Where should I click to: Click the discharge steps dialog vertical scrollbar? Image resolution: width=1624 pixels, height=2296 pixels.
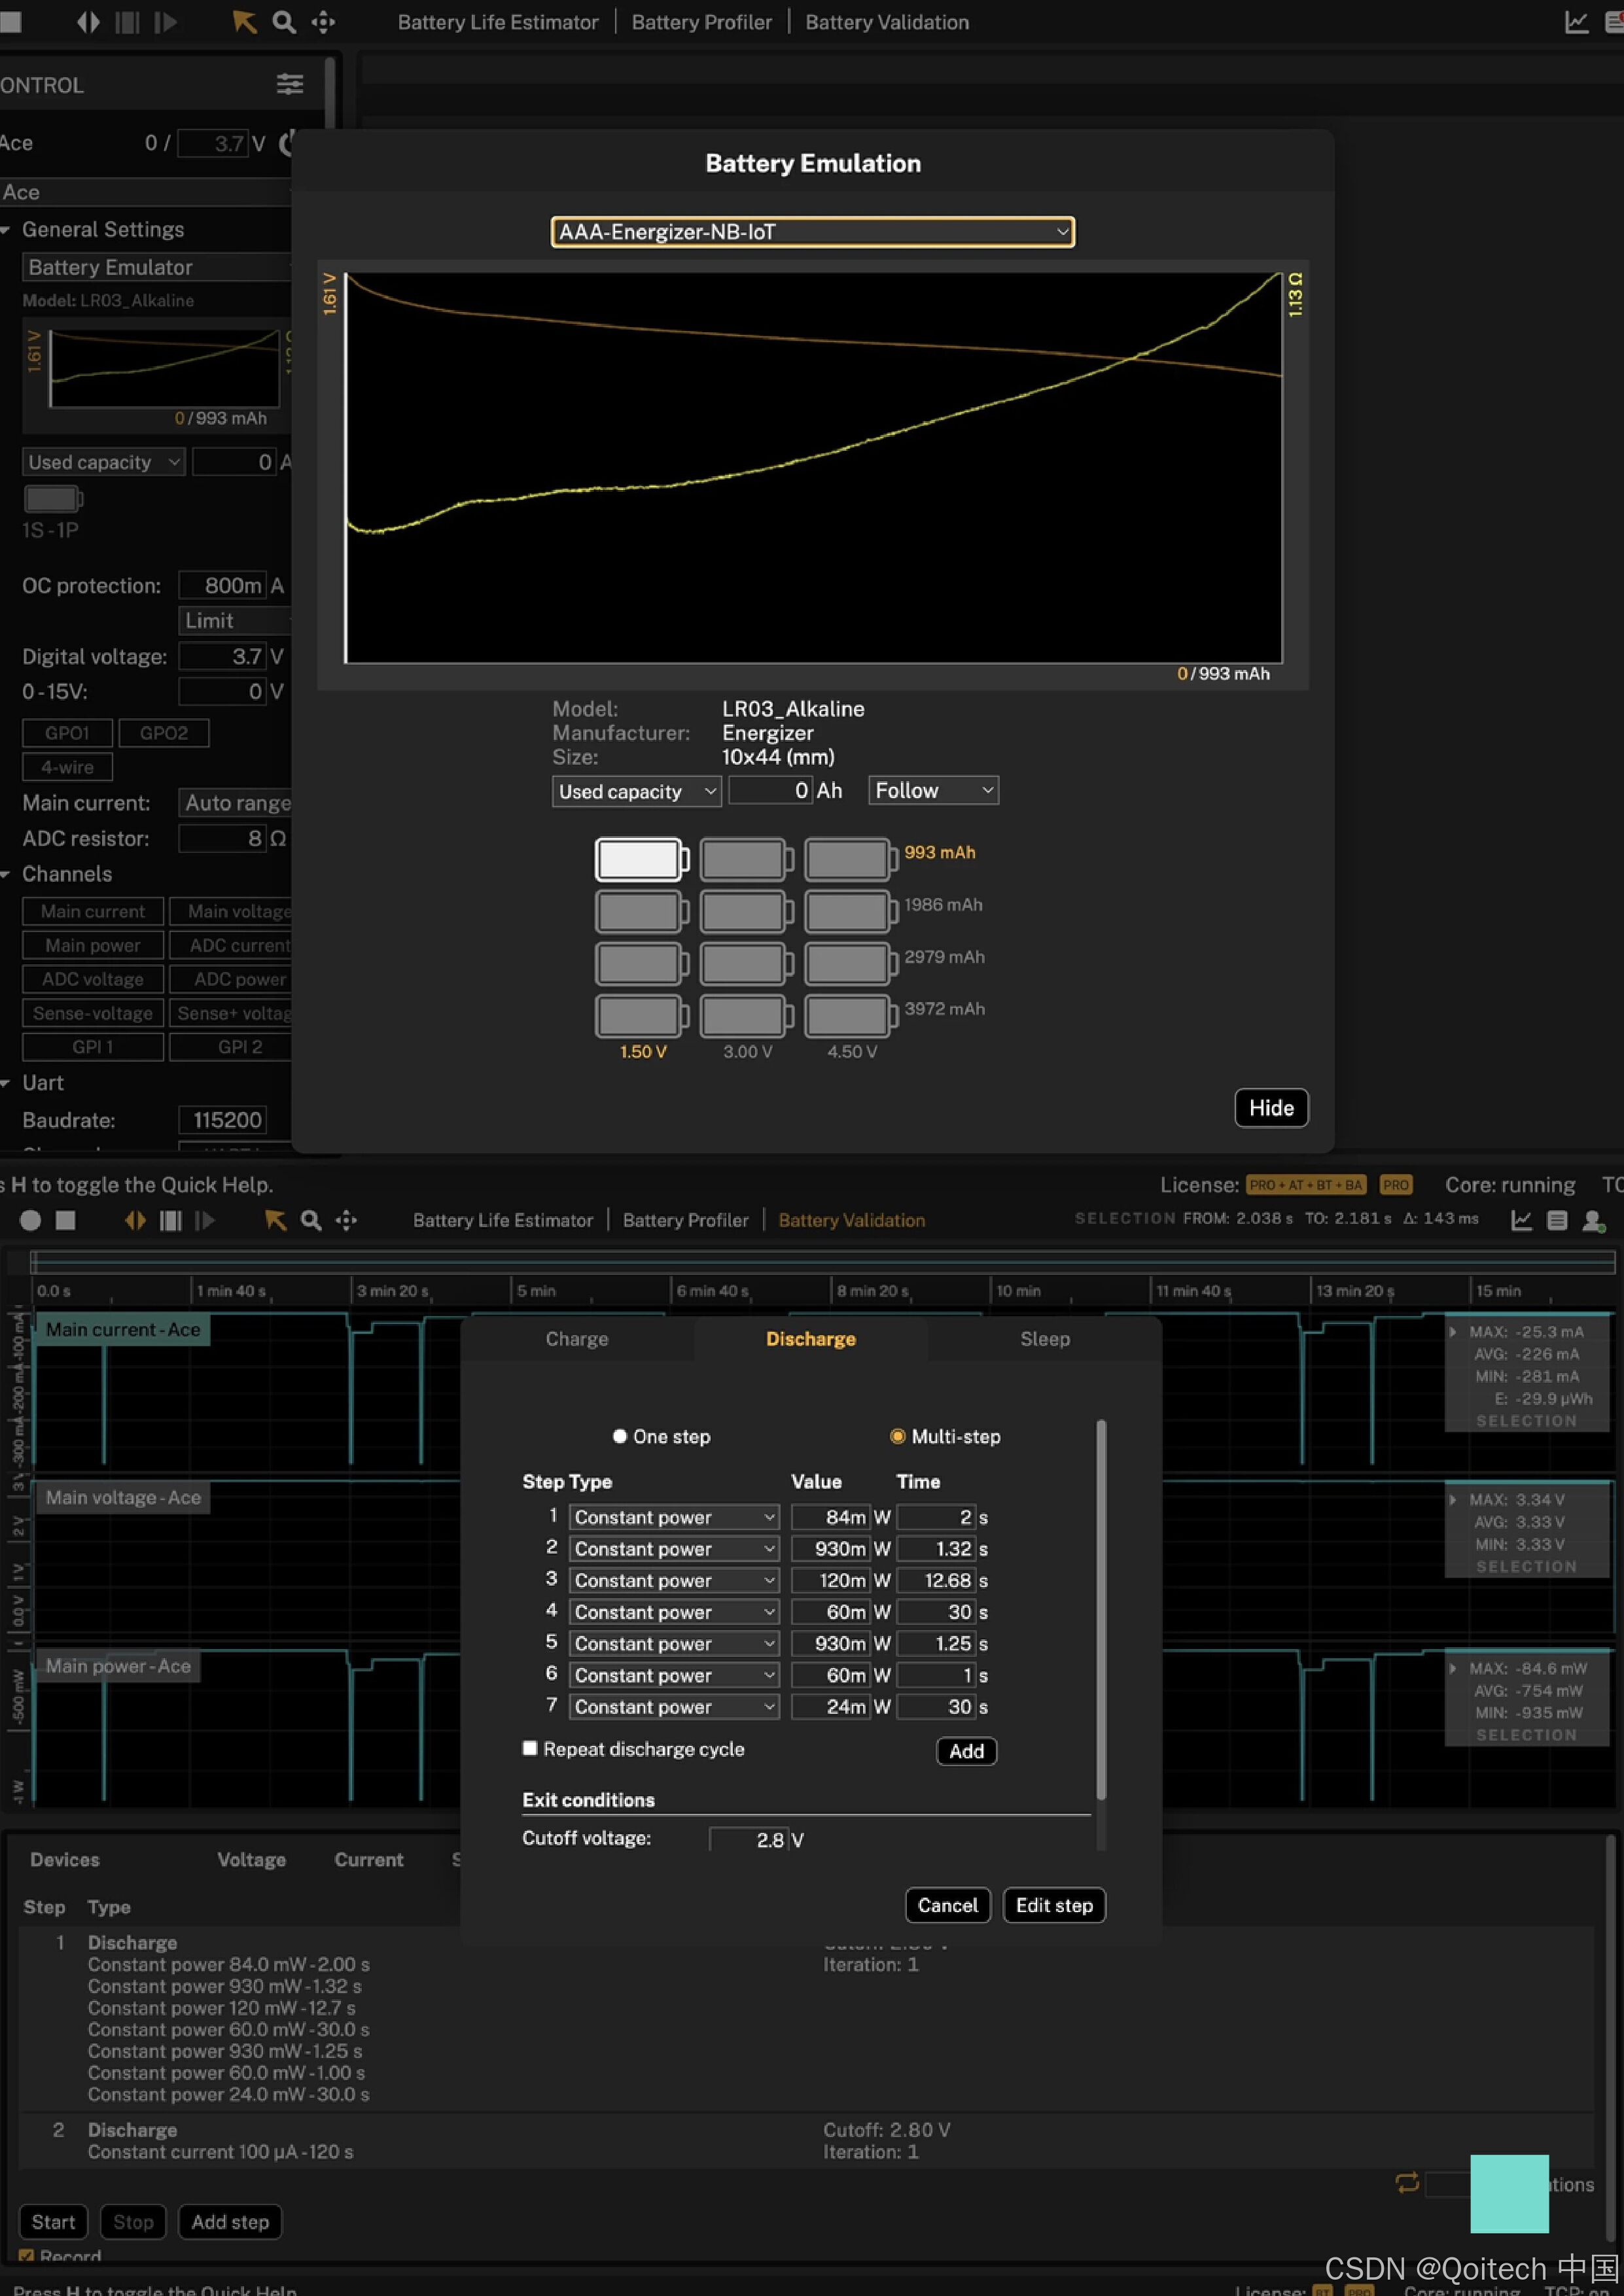(x=1101, y=1610)
